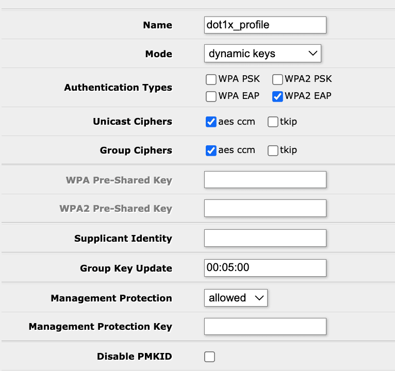This screenshot has width=395, height=371.
Task: Click the chevron arrow on Mode selector
Action: pyautogui.click(x=312, y=54)
